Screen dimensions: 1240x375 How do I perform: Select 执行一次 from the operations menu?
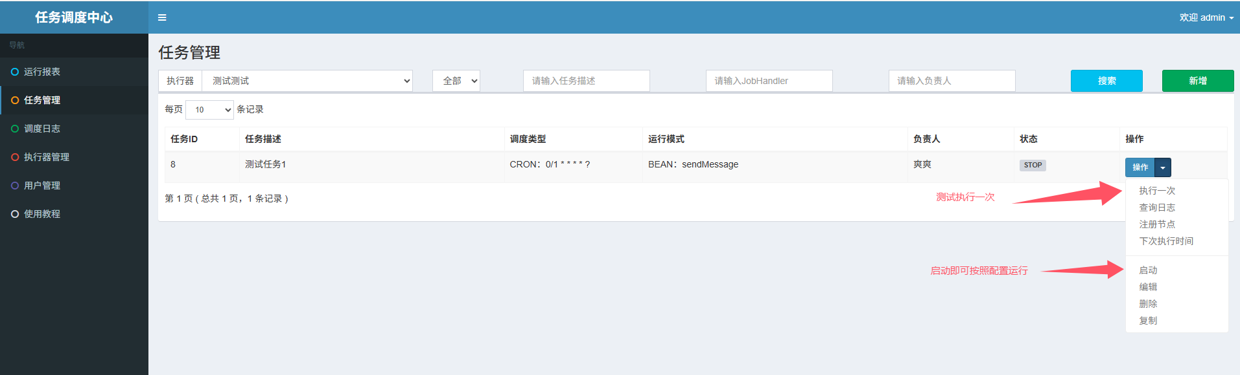point(1157,191)
